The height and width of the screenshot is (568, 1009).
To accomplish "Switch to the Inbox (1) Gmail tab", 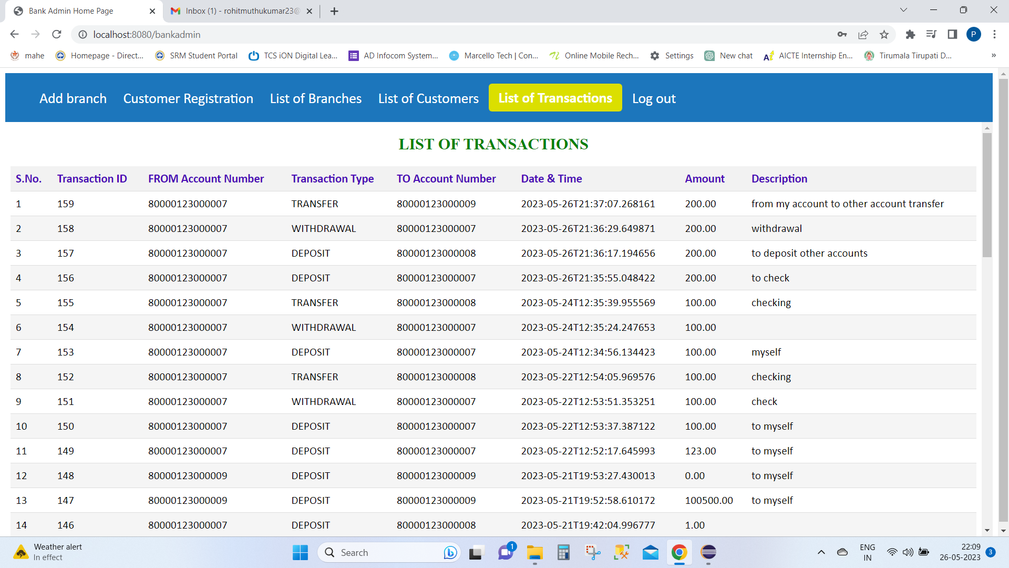I will pos(236,11).
